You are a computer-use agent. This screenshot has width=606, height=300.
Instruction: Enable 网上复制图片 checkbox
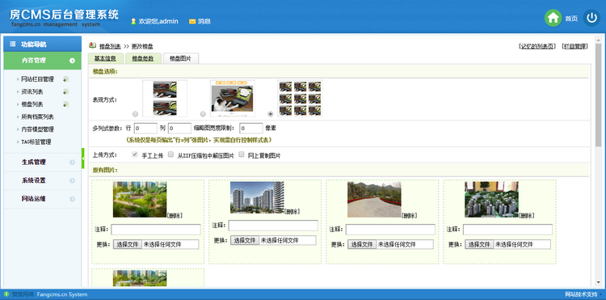coord(242,154)
